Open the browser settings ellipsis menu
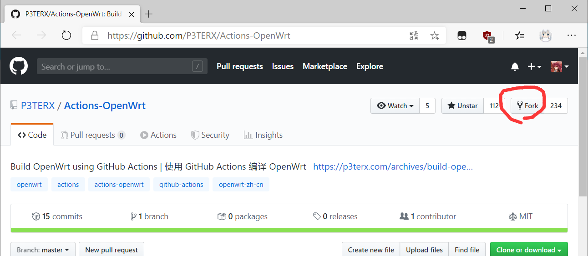588x256 pixels. (572, 35)
